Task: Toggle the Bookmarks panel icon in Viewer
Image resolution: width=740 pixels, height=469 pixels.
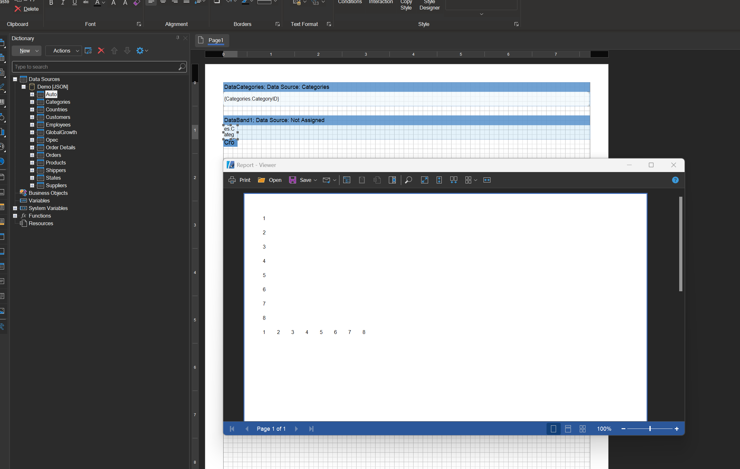Action: tap(347, 180)
